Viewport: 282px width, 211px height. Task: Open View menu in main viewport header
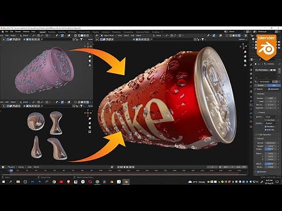coord(120,36)
